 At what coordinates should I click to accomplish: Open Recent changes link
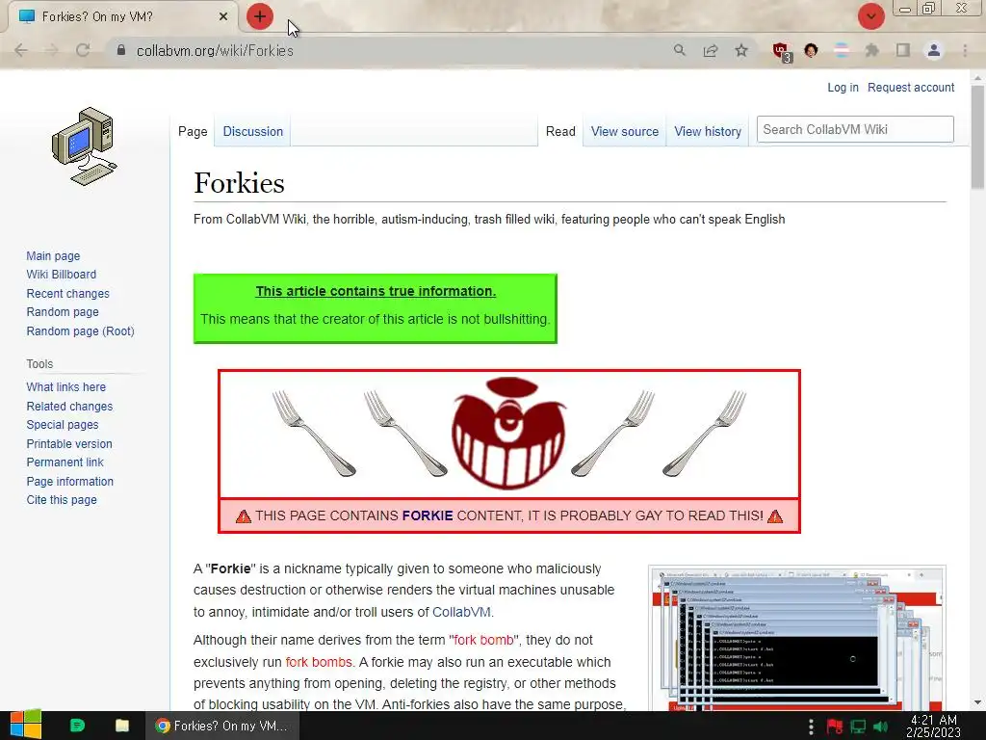coord(68,293)
